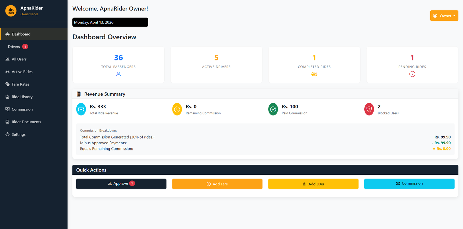463x229 pixels.
Task: Click the Commission Breakdown label
Action: (x=98, y=131)
